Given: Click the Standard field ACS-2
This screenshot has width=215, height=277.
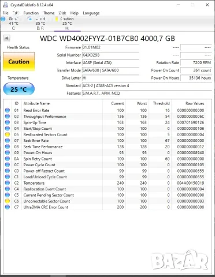Looking at the screenshot, I should [x=147, y=85].
